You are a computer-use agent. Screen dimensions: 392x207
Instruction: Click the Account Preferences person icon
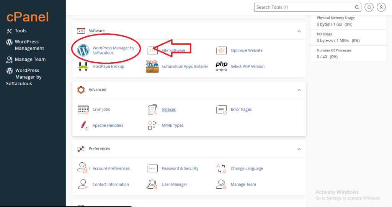(83, 168)
